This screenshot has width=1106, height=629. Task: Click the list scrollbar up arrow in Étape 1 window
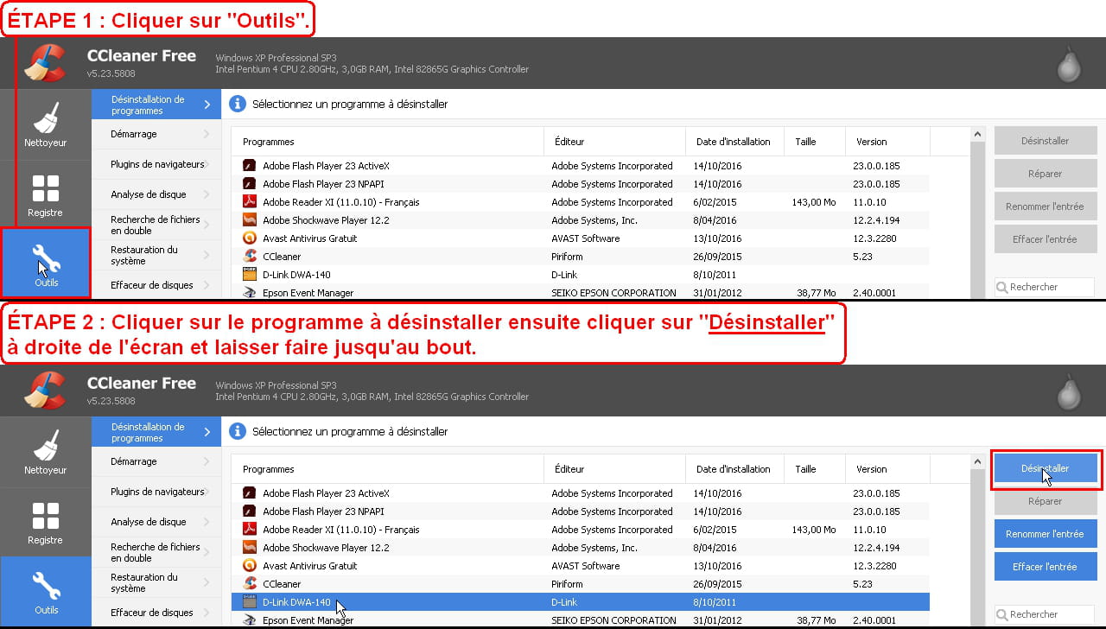click(x=978, y=135)
